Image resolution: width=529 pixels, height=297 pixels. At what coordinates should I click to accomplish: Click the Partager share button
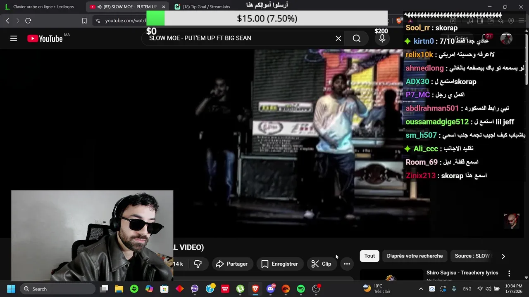[231, 264]
